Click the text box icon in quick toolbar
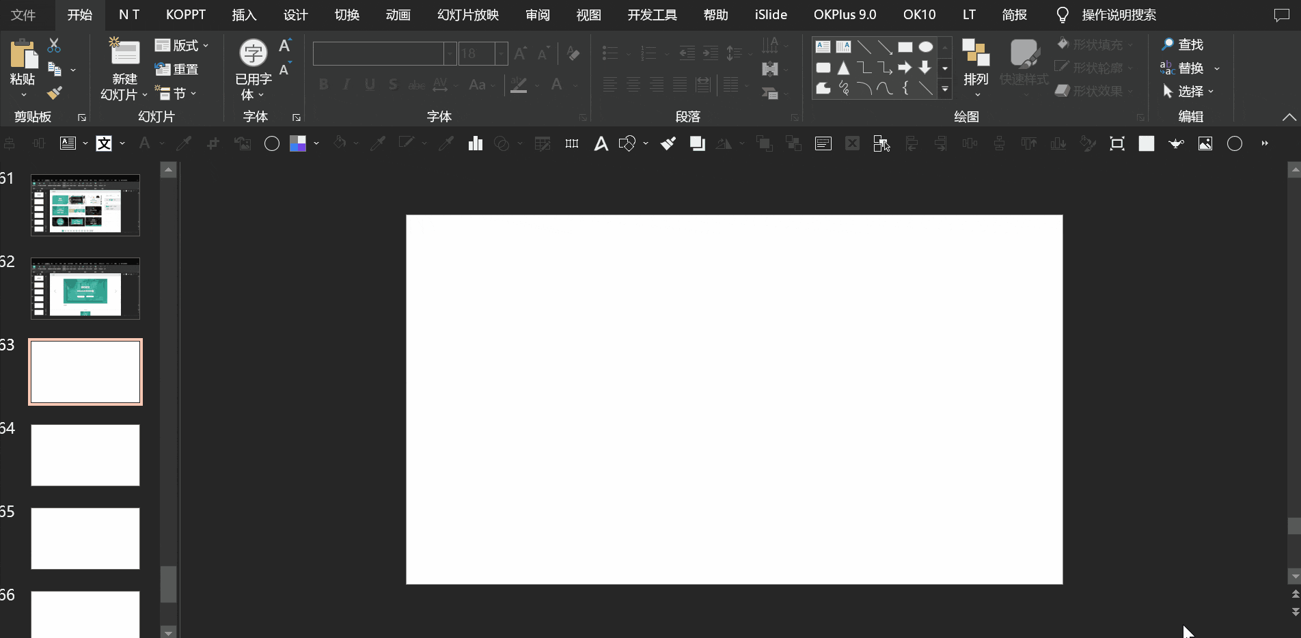Image resolution: width=1301 pixels, height=638 pixels. [68, 143]
